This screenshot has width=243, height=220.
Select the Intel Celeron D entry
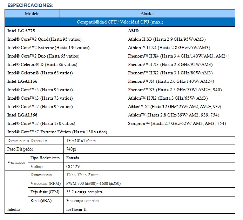(42, 65)
